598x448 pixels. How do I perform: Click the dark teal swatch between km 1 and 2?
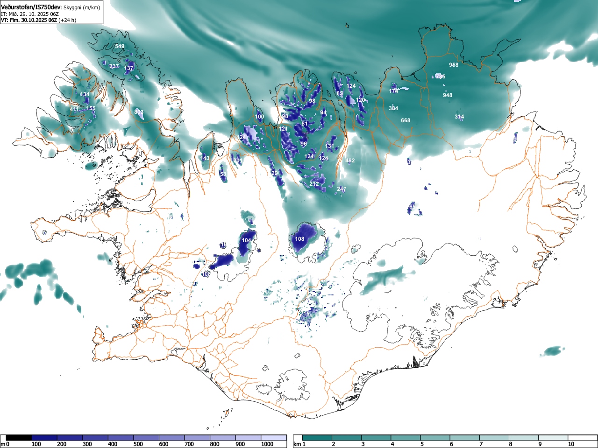click(318, 438)
